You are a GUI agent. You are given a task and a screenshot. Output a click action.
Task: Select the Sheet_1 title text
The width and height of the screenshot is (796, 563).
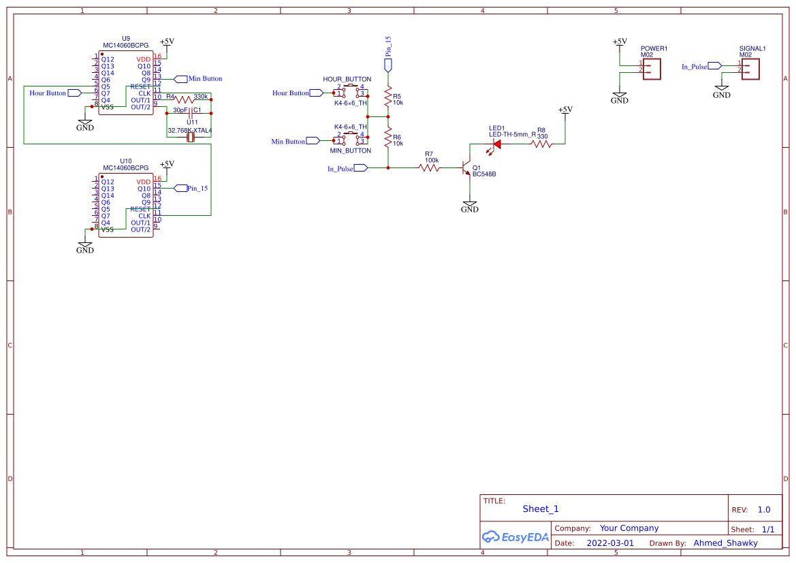pos(541,509)
